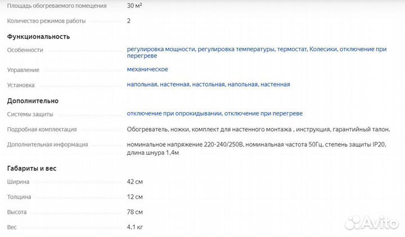Viewport: 405px width, 237px height.
Task: Click the "Дополнительно" section heading
Action: pyautogui.click(x=33, y=101)
